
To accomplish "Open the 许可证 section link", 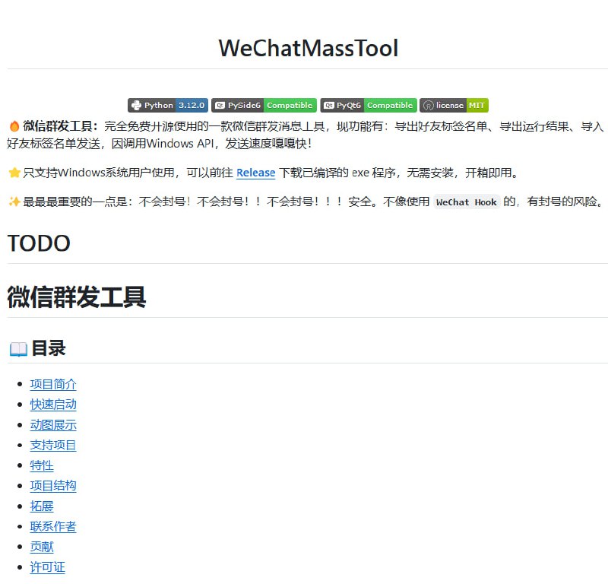I will point(47,567).
